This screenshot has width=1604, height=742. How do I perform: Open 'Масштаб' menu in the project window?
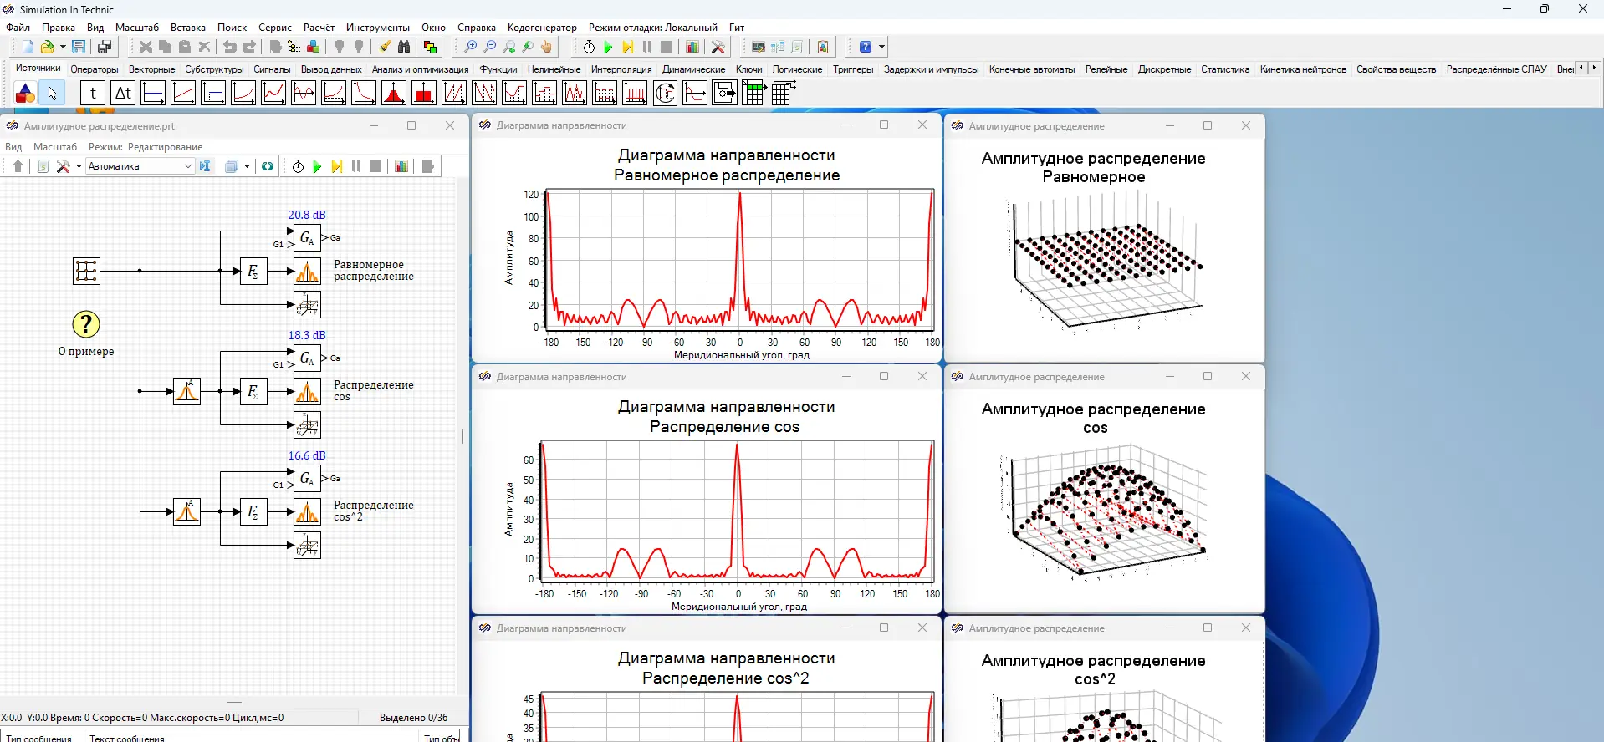coord(55,147)
